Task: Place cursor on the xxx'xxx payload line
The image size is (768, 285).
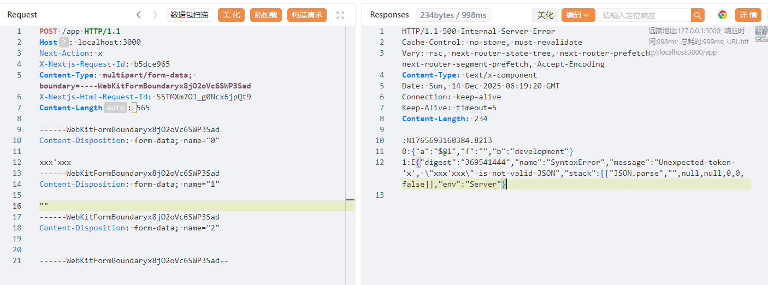Action: 55,162
